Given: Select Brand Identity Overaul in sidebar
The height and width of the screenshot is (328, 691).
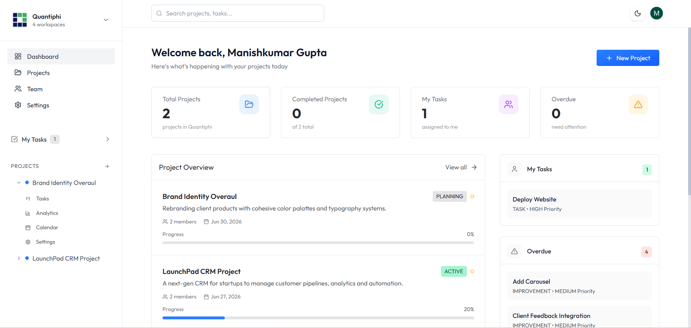Looking at the screenshot, I should [x=64, y=183].
